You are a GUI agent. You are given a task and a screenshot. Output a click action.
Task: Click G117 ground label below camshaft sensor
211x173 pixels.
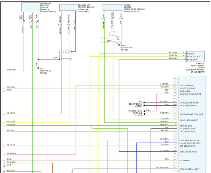click(x=45, y=71)
